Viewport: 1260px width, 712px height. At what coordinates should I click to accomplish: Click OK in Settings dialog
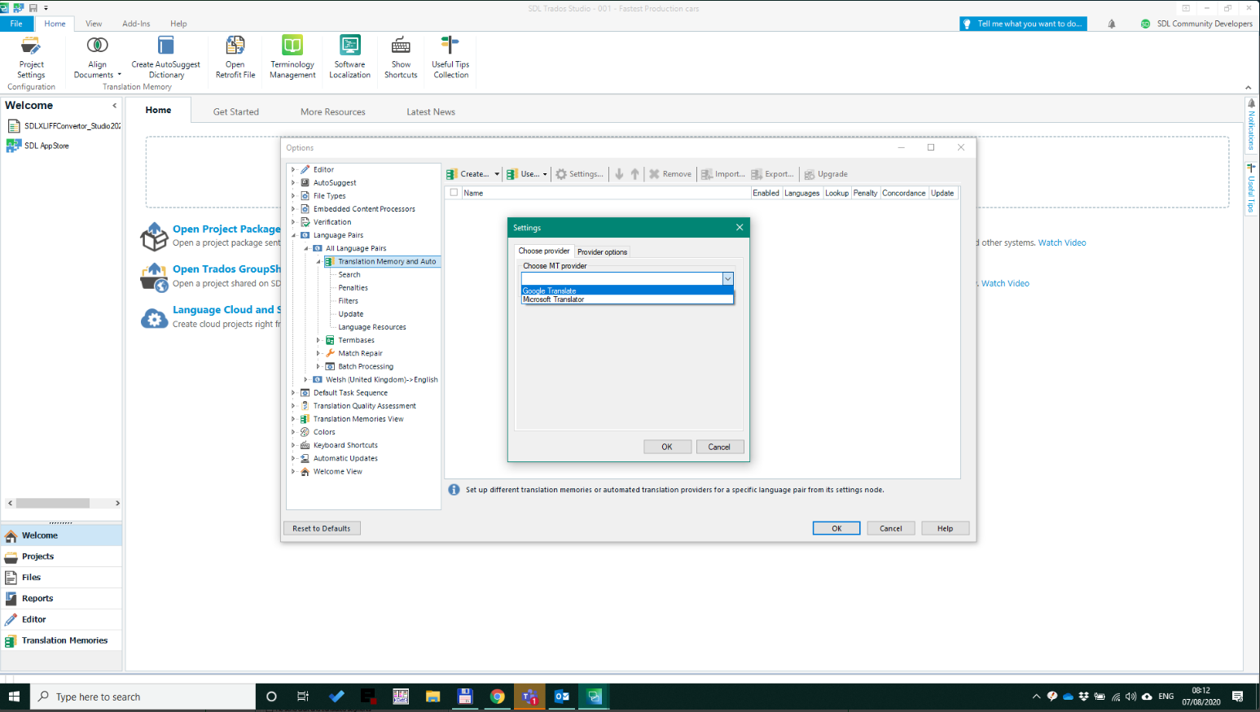point(667,447)
